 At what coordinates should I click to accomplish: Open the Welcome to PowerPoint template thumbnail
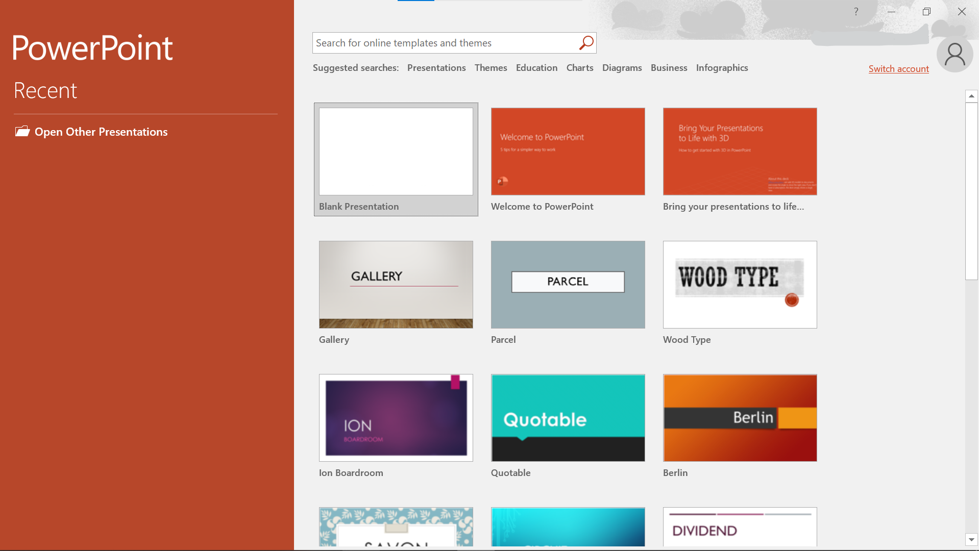pyautogui.click(x=568, y=152)
